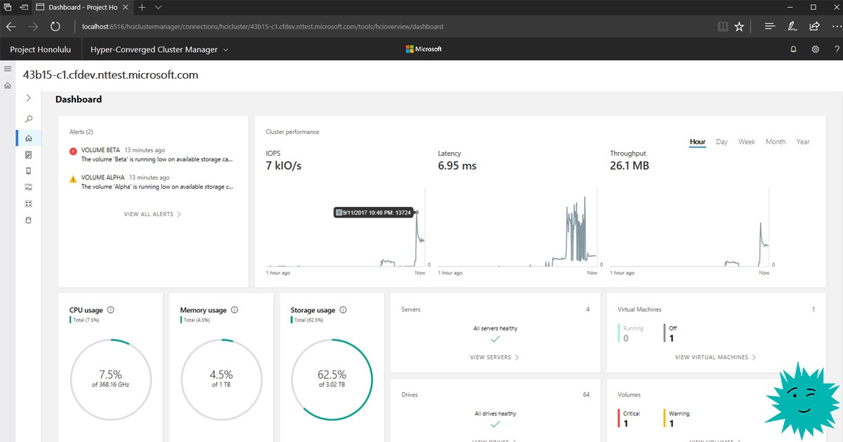Click the Off count of virtual machines
843x442 pixels.
(x=672, y=338)
